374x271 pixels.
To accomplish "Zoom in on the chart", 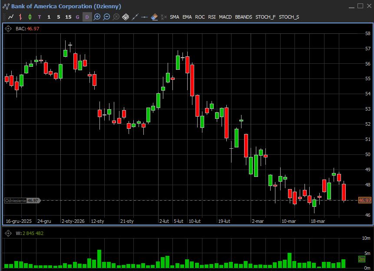I will tap(97, 17).
